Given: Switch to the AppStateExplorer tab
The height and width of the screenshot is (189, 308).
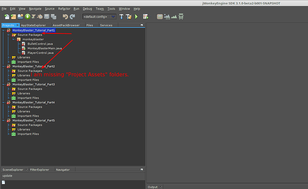Looking at the screenshot, I should pos(33,25).
